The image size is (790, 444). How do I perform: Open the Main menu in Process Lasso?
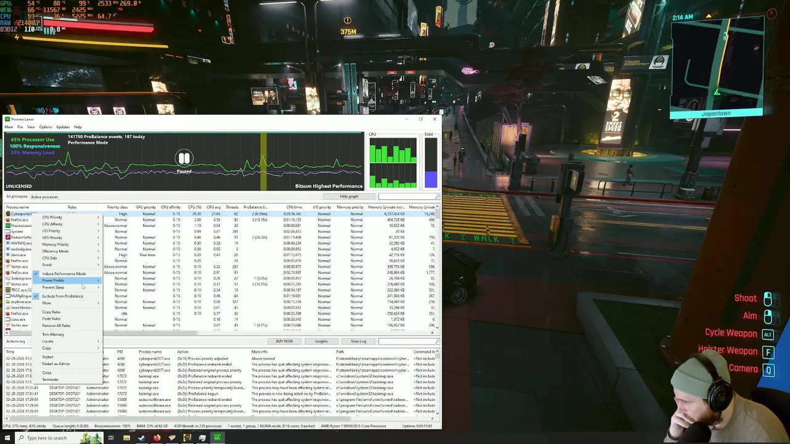(9, 127)
